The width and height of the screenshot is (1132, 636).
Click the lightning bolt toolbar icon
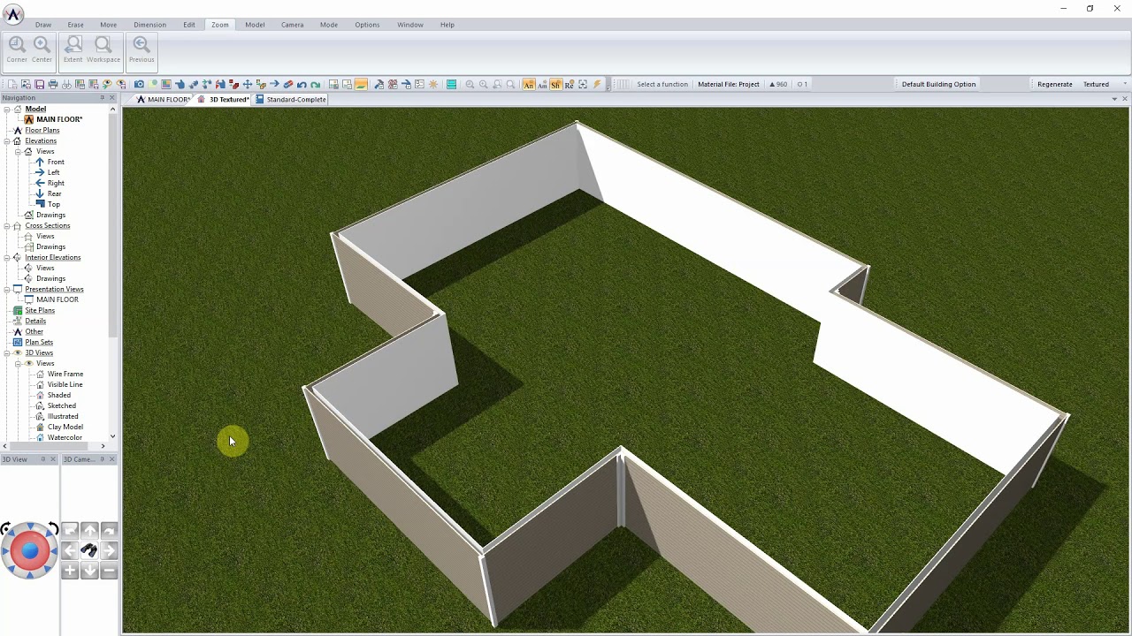click(x=597, y=84)
